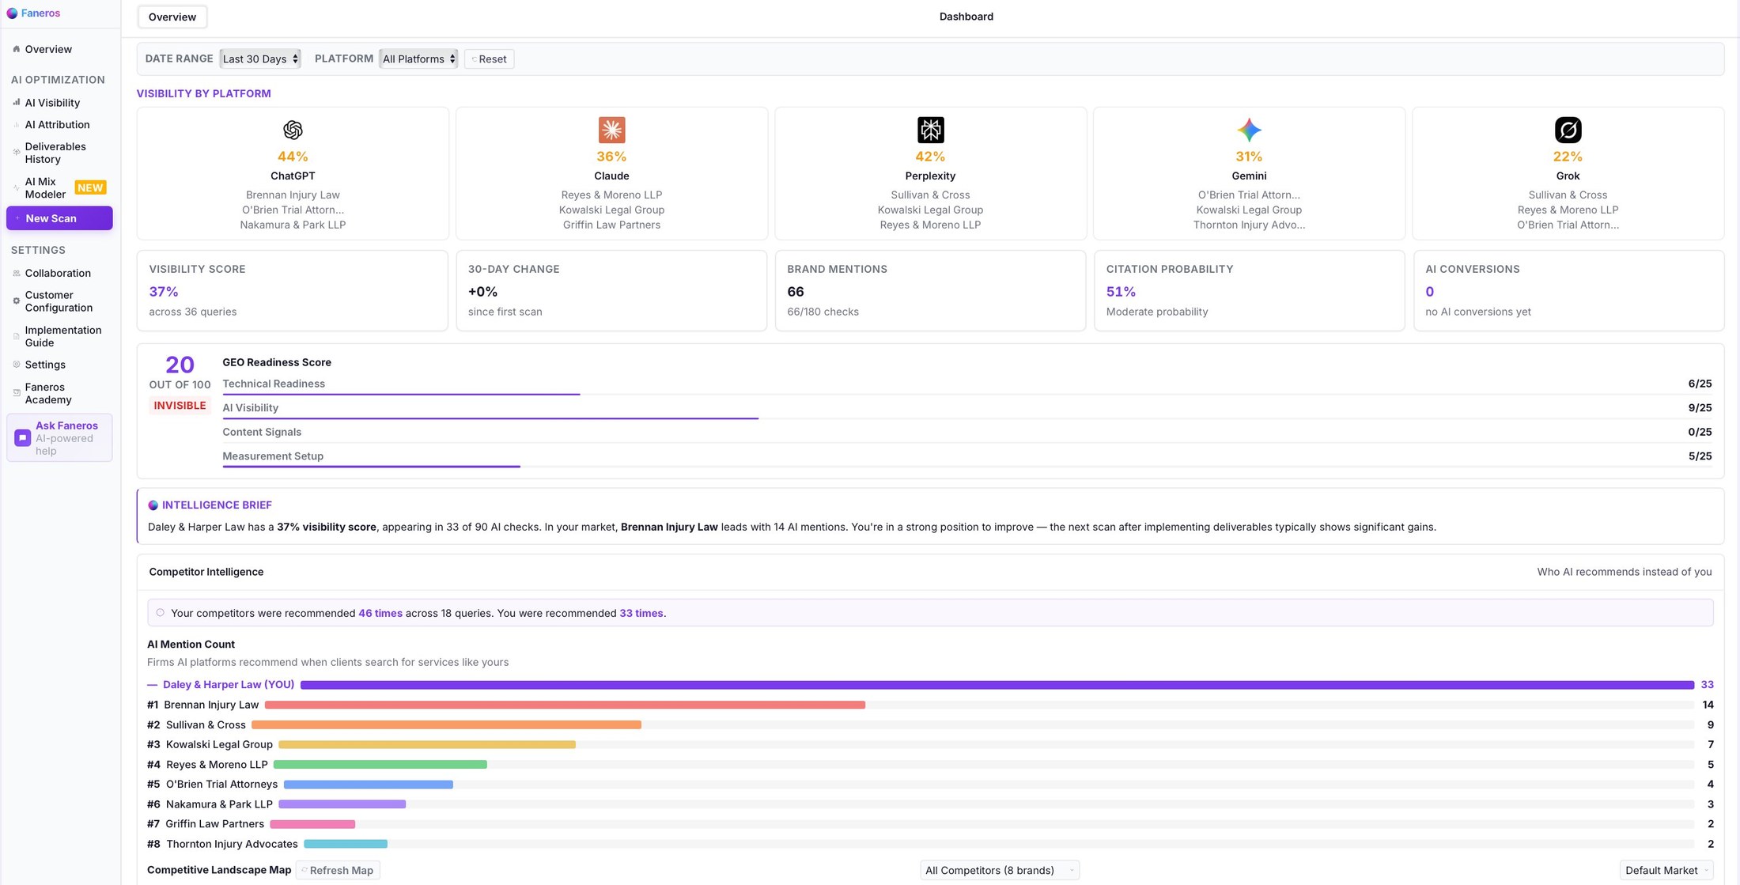1740x885 pixels.
Task: Click the Brennan Injury Law red bar
Action: click(x=565, y=705)
